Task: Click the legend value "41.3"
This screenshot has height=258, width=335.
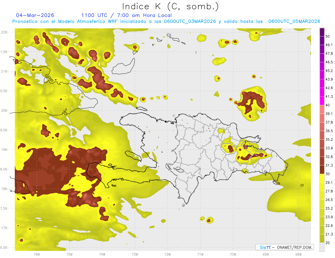Action: coord(329,97)
